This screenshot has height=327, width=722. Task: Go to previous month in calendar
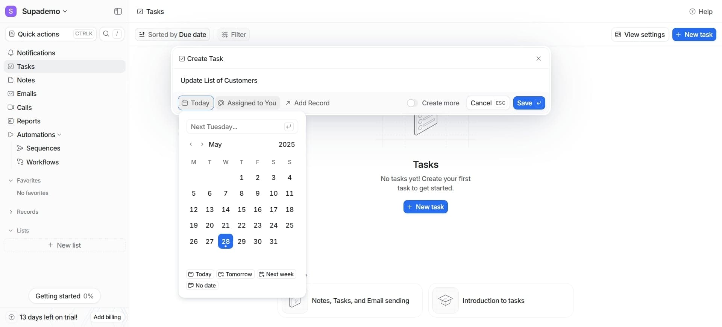coord(191,144)
